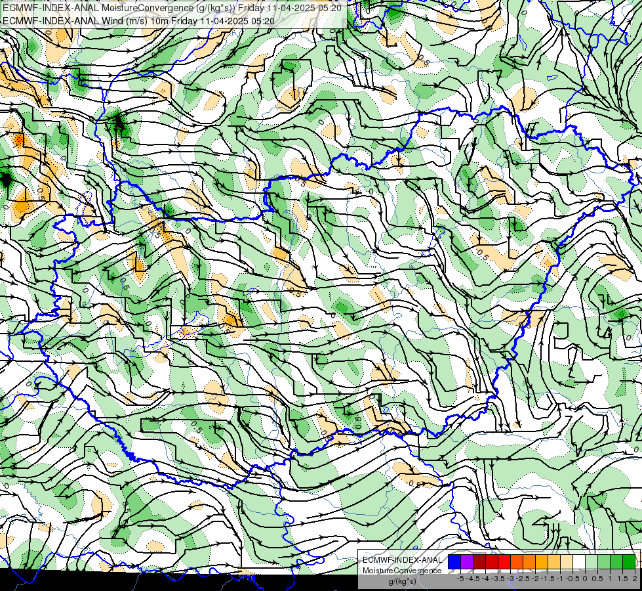
Task: Click the '2' value at legend's right end
Action: [x=635, y=579]
